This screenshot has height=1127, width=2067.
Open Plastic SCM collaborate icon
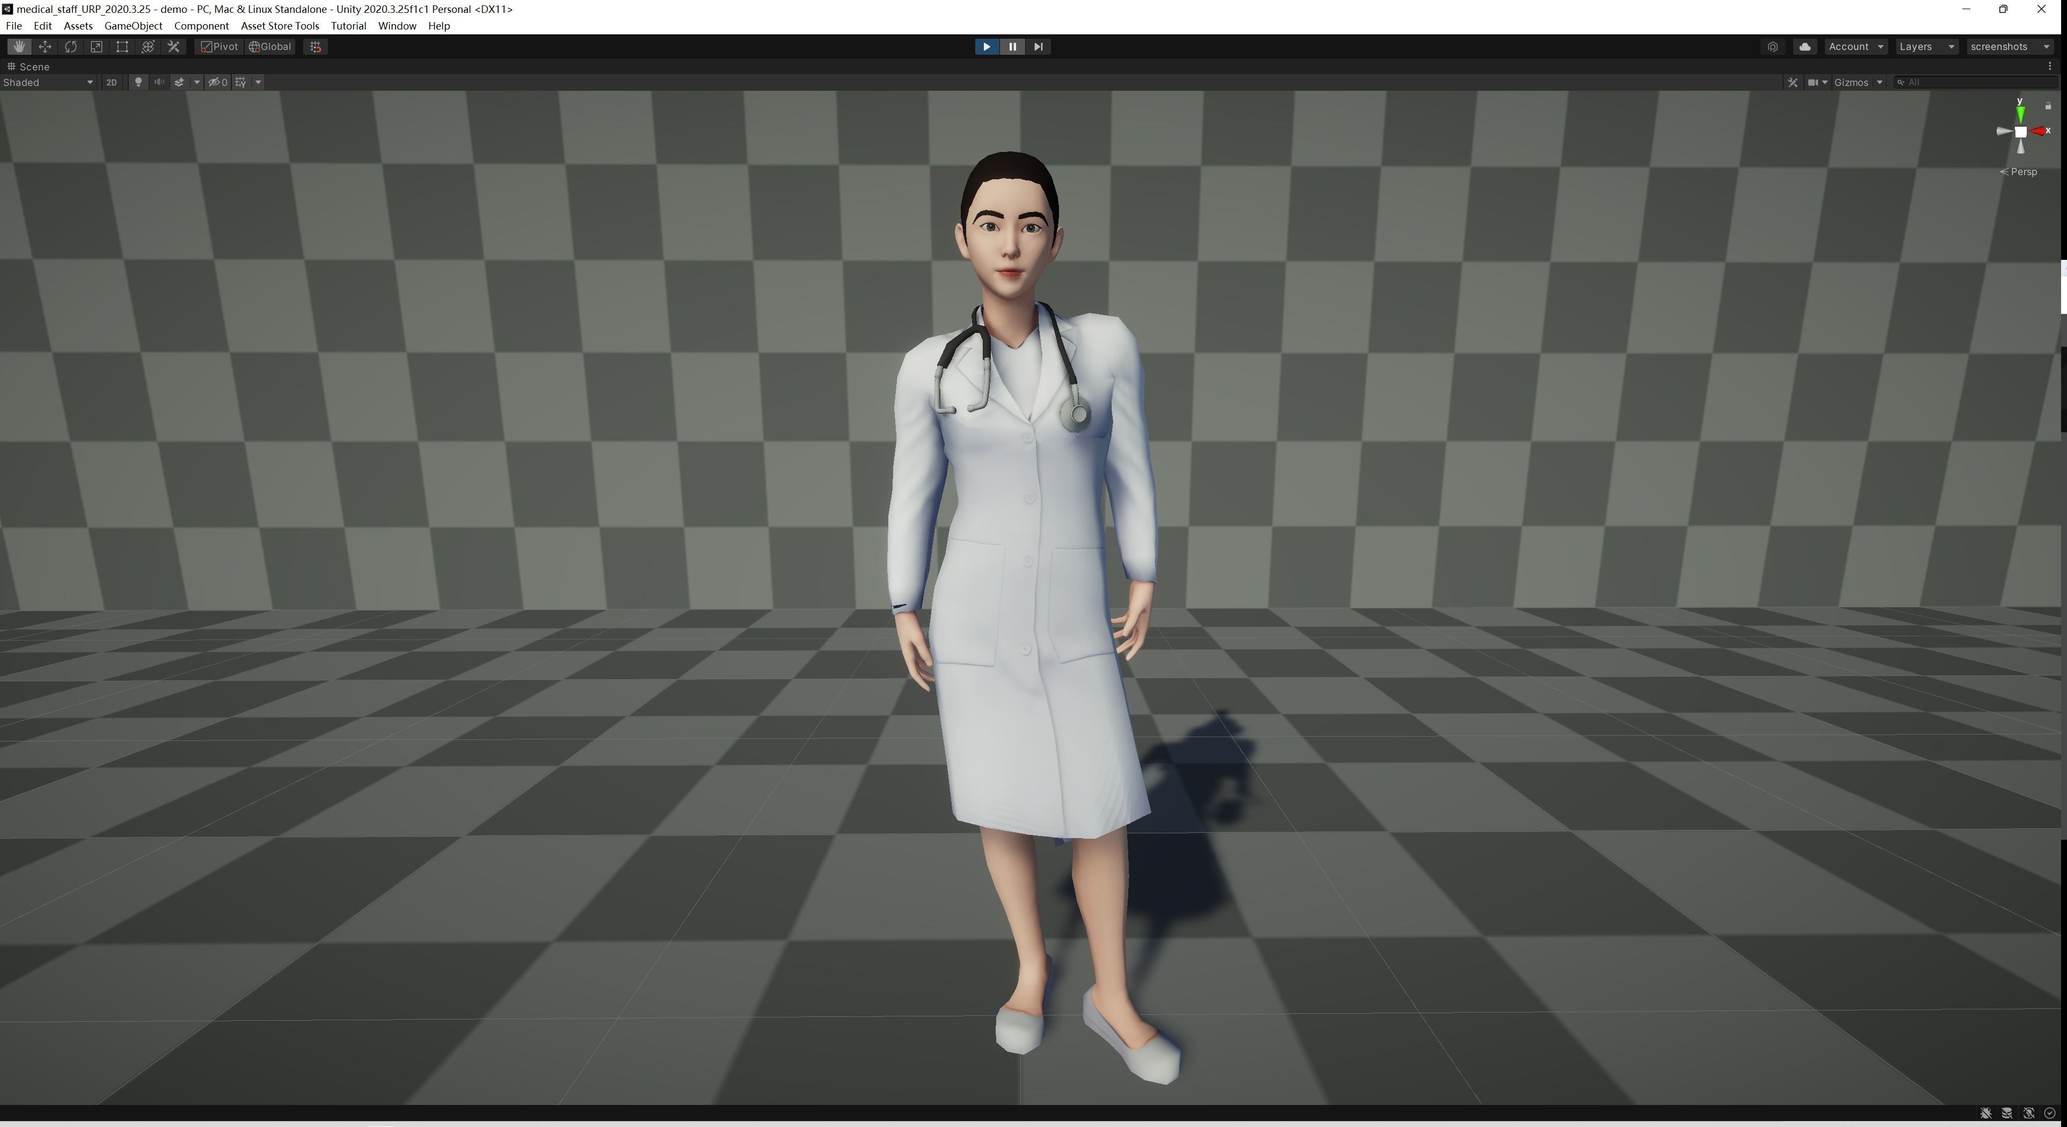[x=1772, y=47]
